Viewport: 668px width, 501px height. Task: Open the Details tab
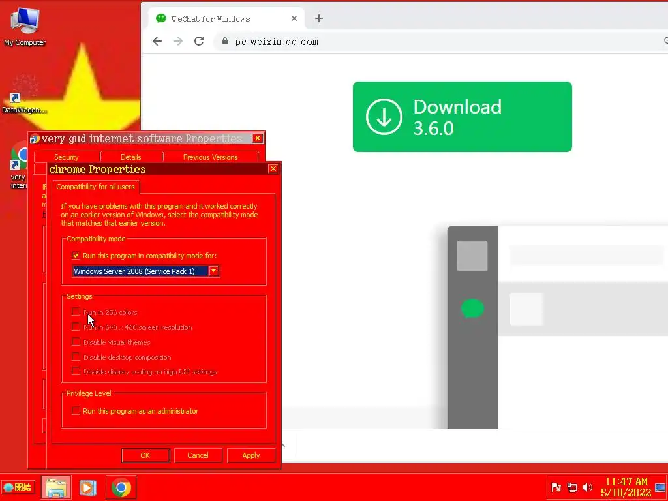pos(130,157)
